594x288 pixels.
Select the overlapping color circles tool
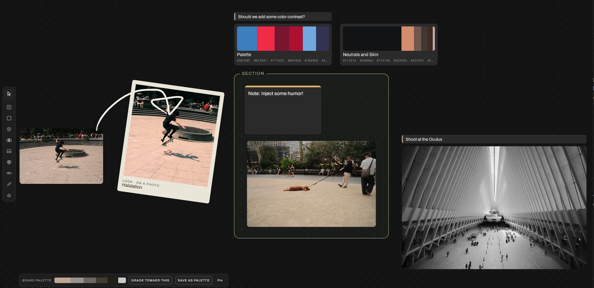[9, 162]
